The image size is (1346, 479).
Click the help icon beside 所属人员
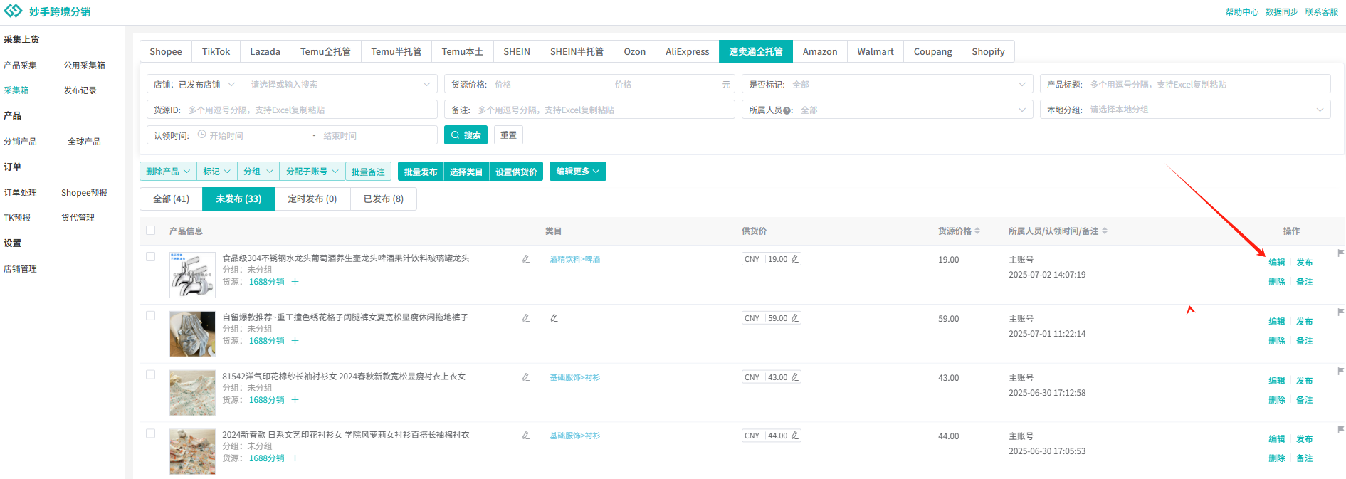pyautogui.click(x=787, y=111)
